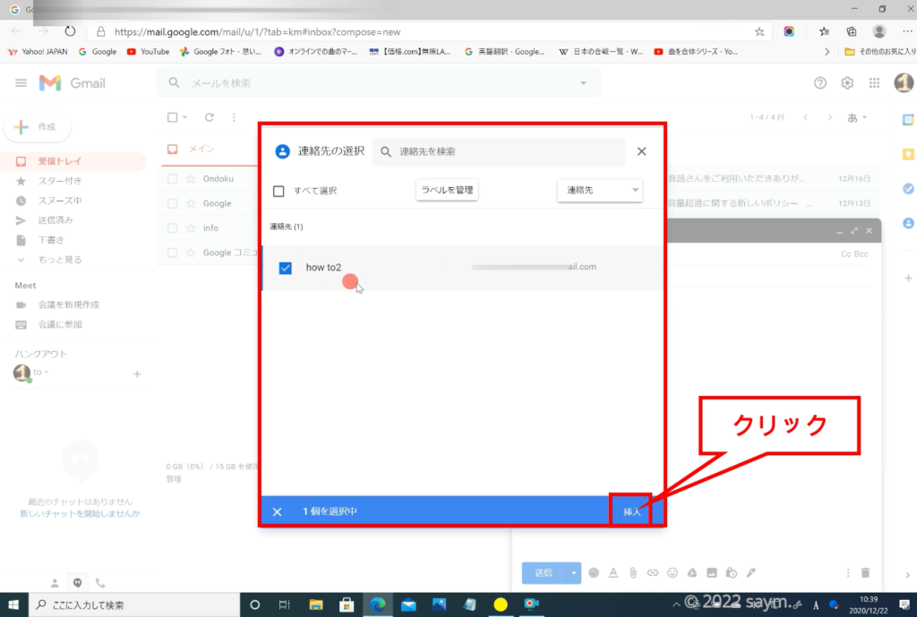
Task: Open 受信トレイ in the sidebar
Action: point(59,161)
